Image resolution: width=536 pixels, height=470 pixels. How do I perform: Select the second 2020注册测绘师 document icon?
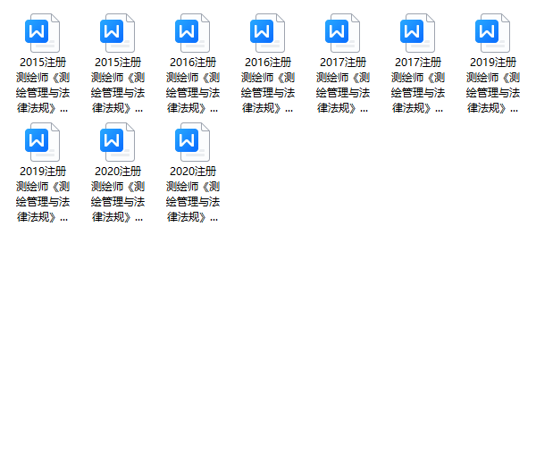tap(192, 142)
